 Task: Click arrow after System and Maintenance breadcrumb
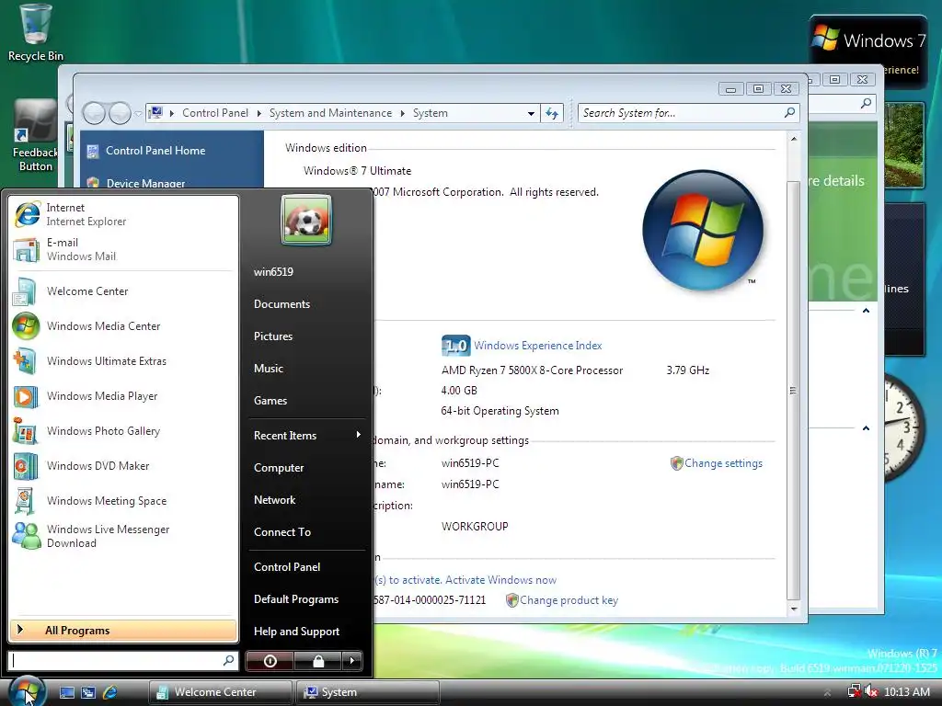(403, 113)
